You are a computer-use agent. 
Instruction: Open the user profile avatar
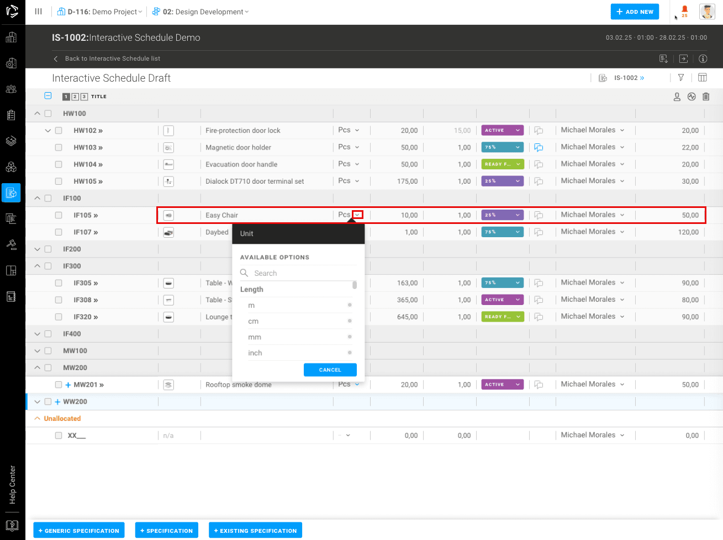pos(707,12)
